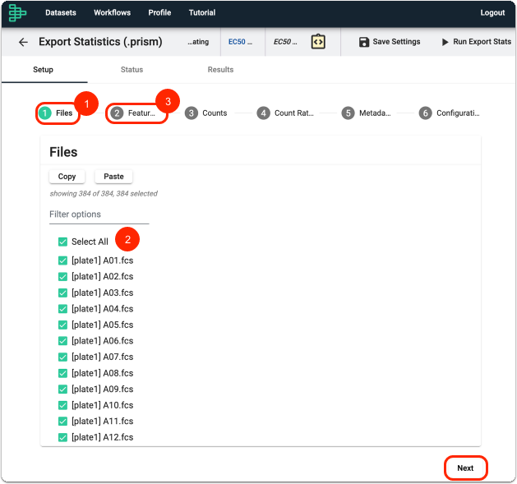Screen dimensions: 517x484
Task: Toggle the Select All checkbox
Action: pos(62,242)
